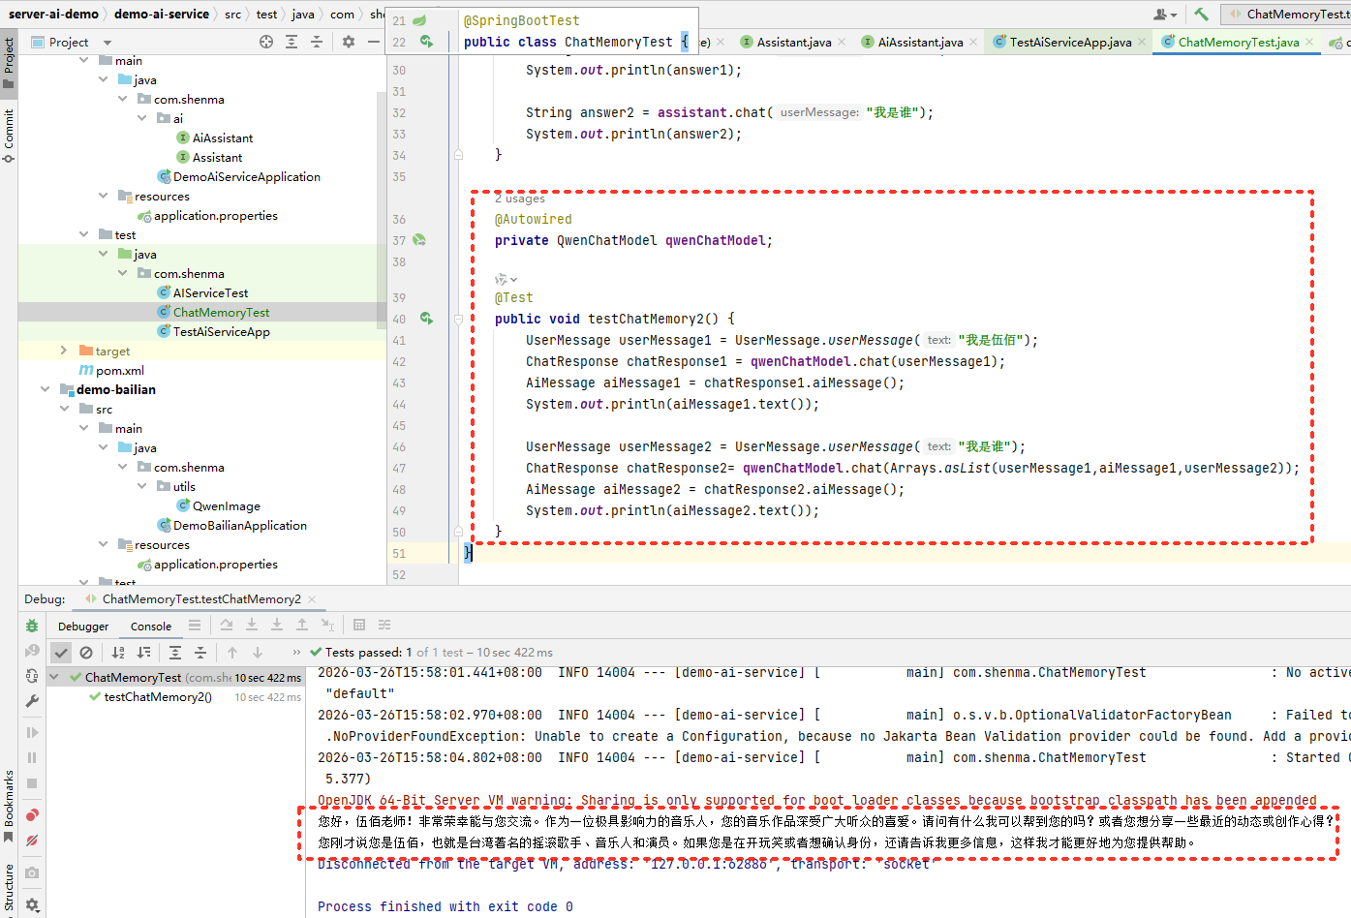Image resolution: width=1351 pixels, height=918 pixels.
Task: Switch to the Debugger tab
Action: [x=83, y=627]
